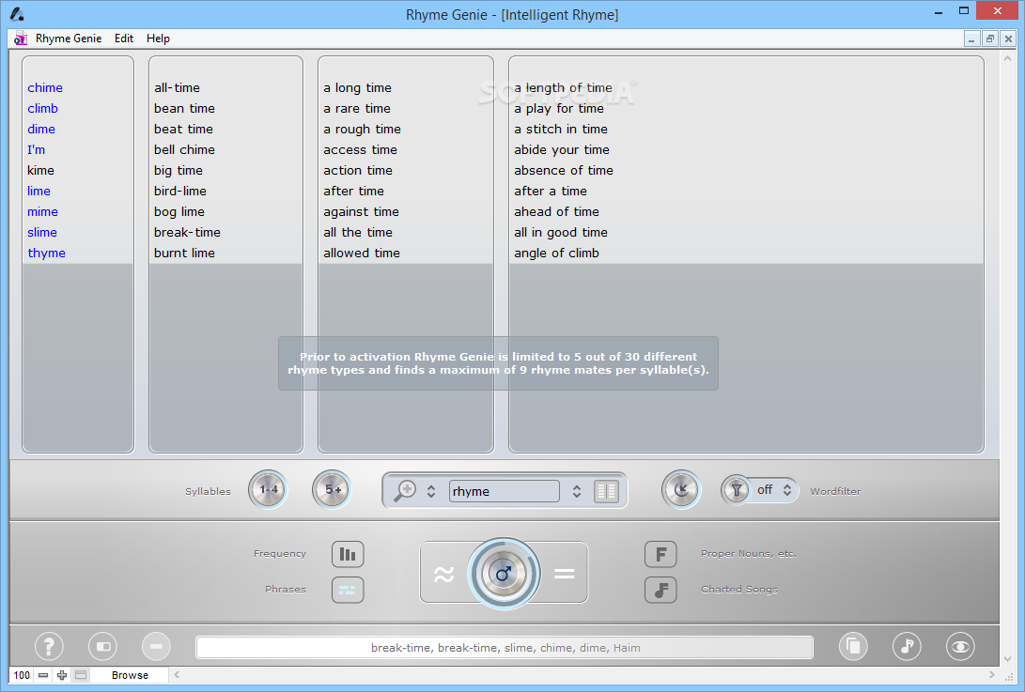Screen dimensions: 1025x692
Task: Toggle Charted Songs music note button
Action: coord(660,590)
